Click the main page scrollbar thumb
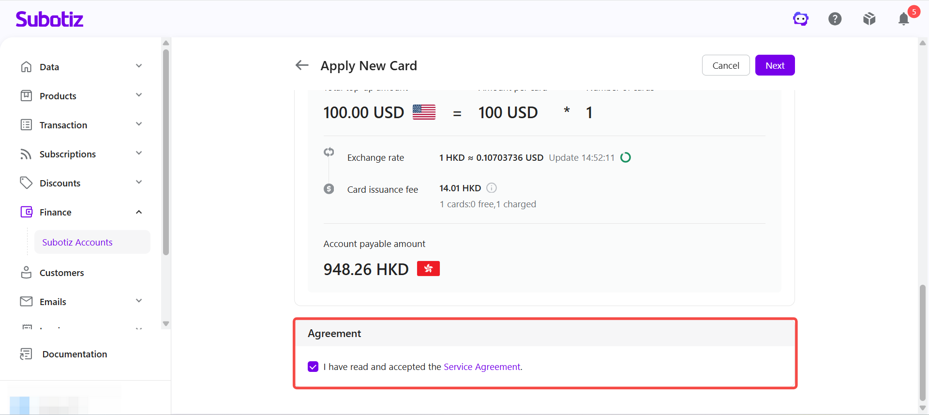The height and width of the screenshot is (415, 929). pos(923,343)
